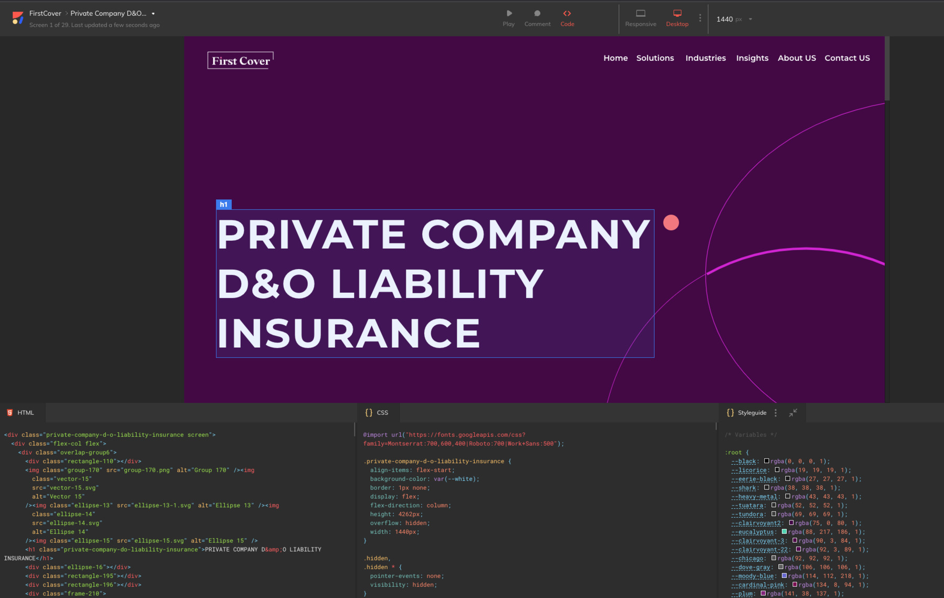Expand the Private Company D&O screen dropdown
This screenshot has height=598, width=944.
(153, 14)
